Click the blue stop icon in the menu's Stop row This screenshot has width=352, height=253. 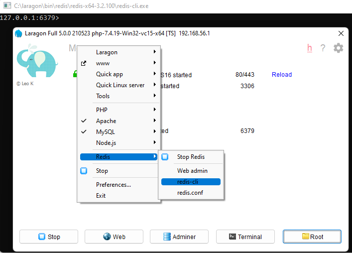tap(84, 171)
